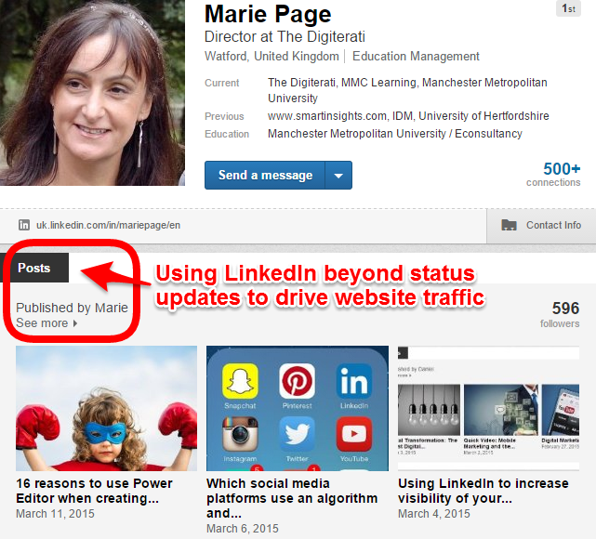Screen dimensions: 596x539
Task: Click the Snapchat icon in post image
Action: coord(240,381)
